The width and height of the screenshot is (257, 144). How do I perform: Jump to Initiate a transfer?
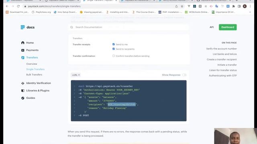click(x=227, y=65)
